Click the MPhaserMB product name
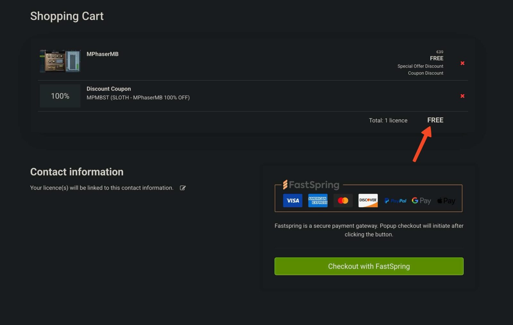 point(103,54)
